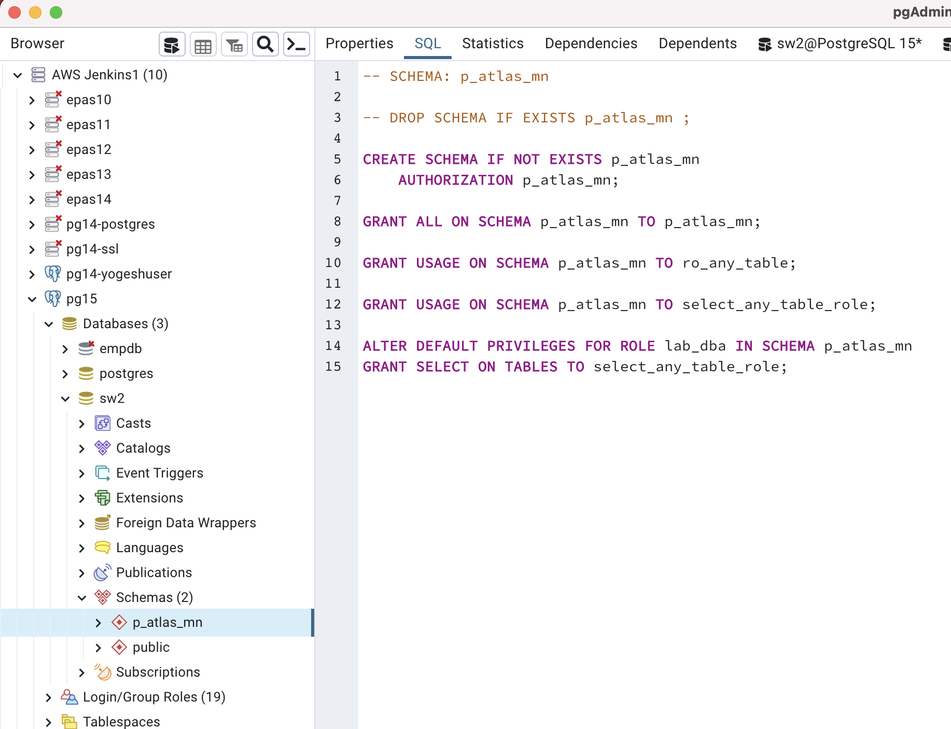Viewport: 951px width, 729px height.
Task: Expand the epas10 server node
Action: 32,100
